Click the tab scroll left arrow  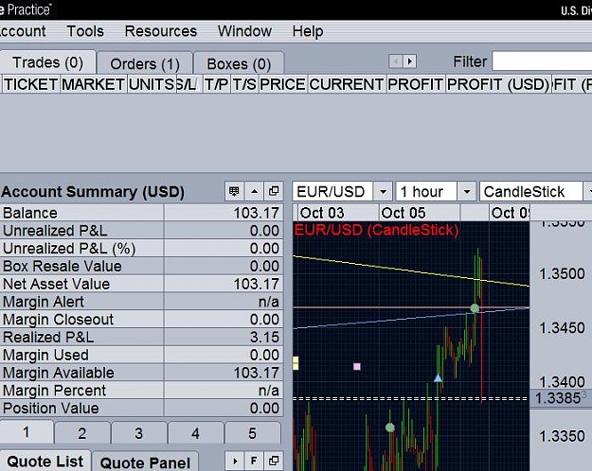coord(396,61)
